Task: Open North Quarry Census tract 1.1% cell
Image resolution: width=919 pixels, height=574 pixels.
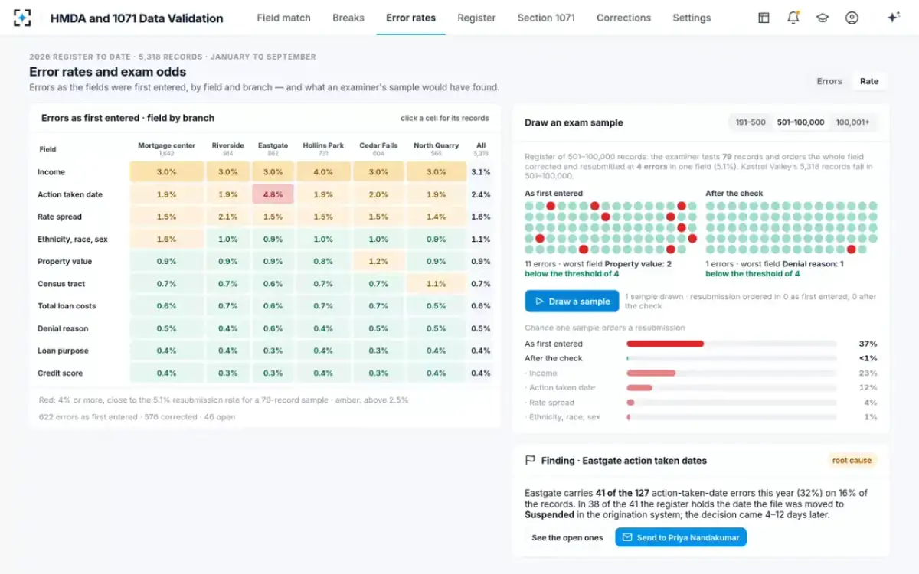Action: (x=436, y=284)
